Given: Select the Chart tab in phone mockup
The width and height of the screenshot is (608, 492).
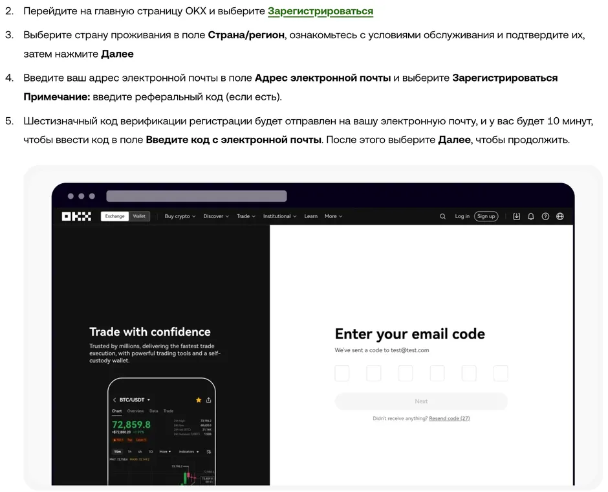Looking at the screenshot, I should (116, 411).
